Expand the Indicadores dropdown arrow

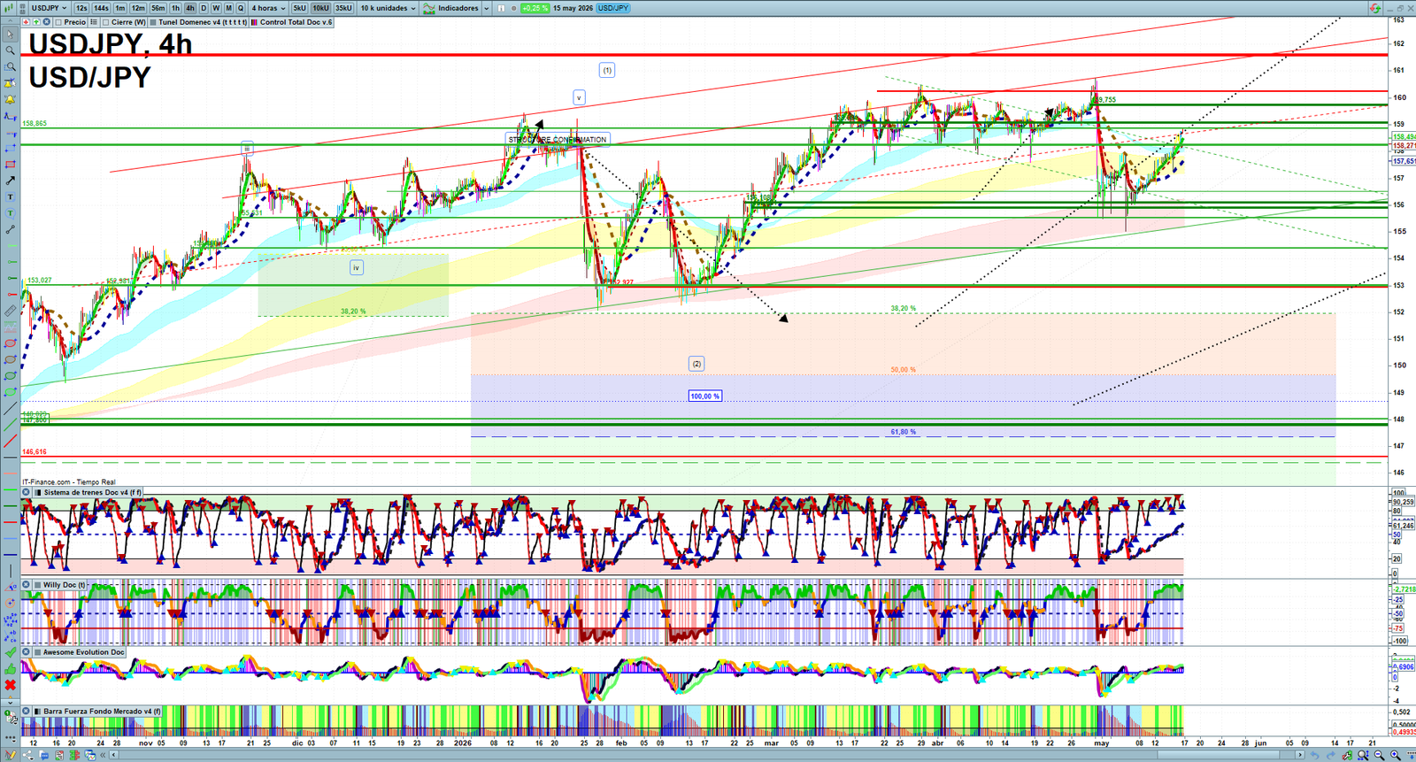point(487,8)
